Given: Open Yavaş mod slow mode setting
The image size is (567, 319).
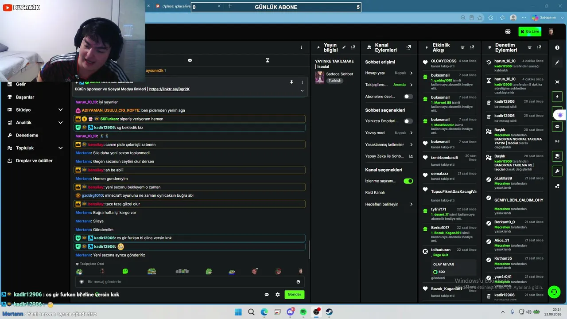Looking at the screenshot, I should 389,133.
